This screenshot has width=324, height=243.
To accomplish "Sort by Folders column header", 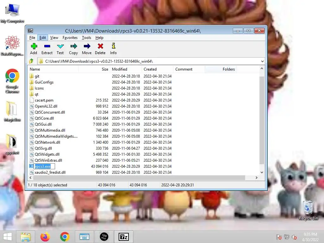I will 221,69.
